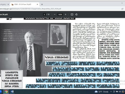Open a new browser tab
The image size is (125, 94).
point(42,4)
